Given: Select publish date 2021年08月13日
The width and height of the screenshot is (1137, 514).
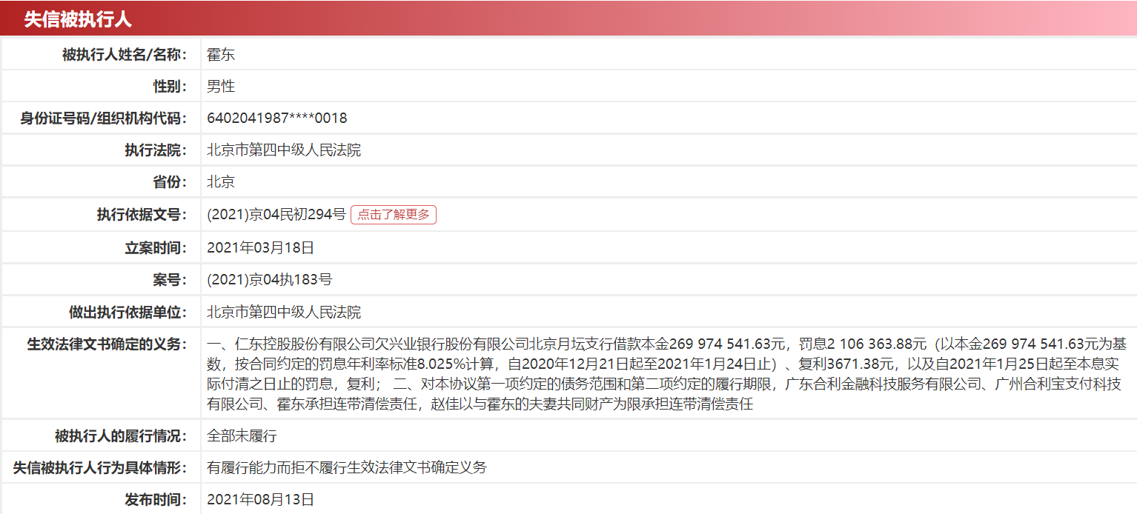Looking at the screenshot, I should [261, 500].
